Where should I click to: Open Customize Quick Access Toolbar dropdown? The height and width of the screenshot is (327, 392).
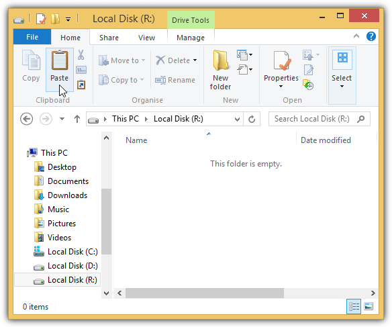tap(68, 19)
